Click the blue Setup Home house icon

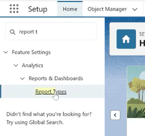click(x=126, y=39)
